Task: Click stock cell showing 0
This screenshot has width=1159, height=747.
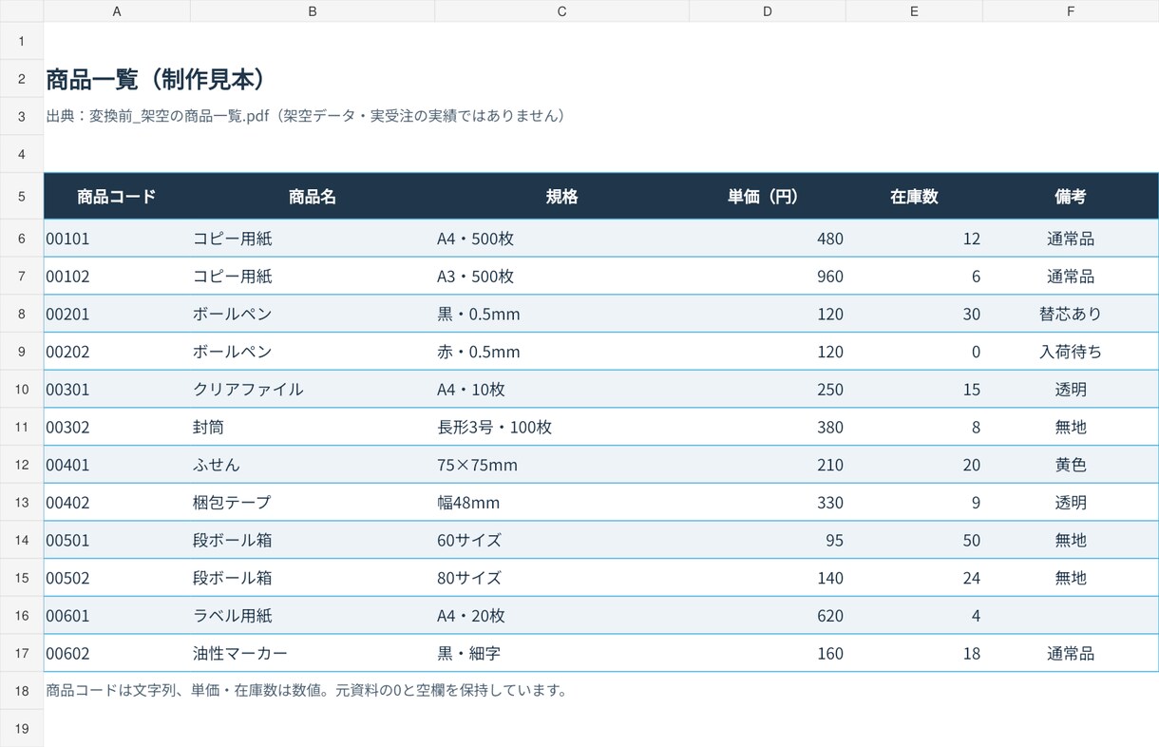Action: click(914, 352)
